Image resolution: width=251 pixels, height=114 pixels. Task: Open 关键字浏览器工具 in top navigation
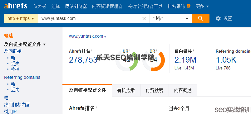point(145,7)
